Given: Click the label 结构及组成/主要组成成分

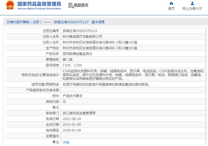Looking at the screenshot, I should (x=40, y=75).
